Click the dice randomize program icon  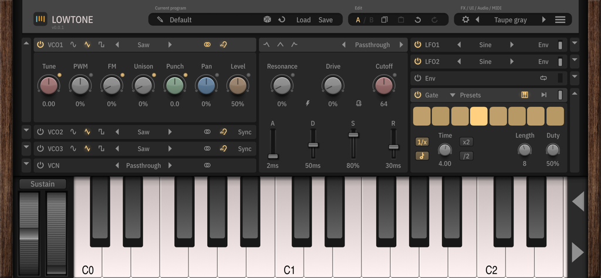266,20
